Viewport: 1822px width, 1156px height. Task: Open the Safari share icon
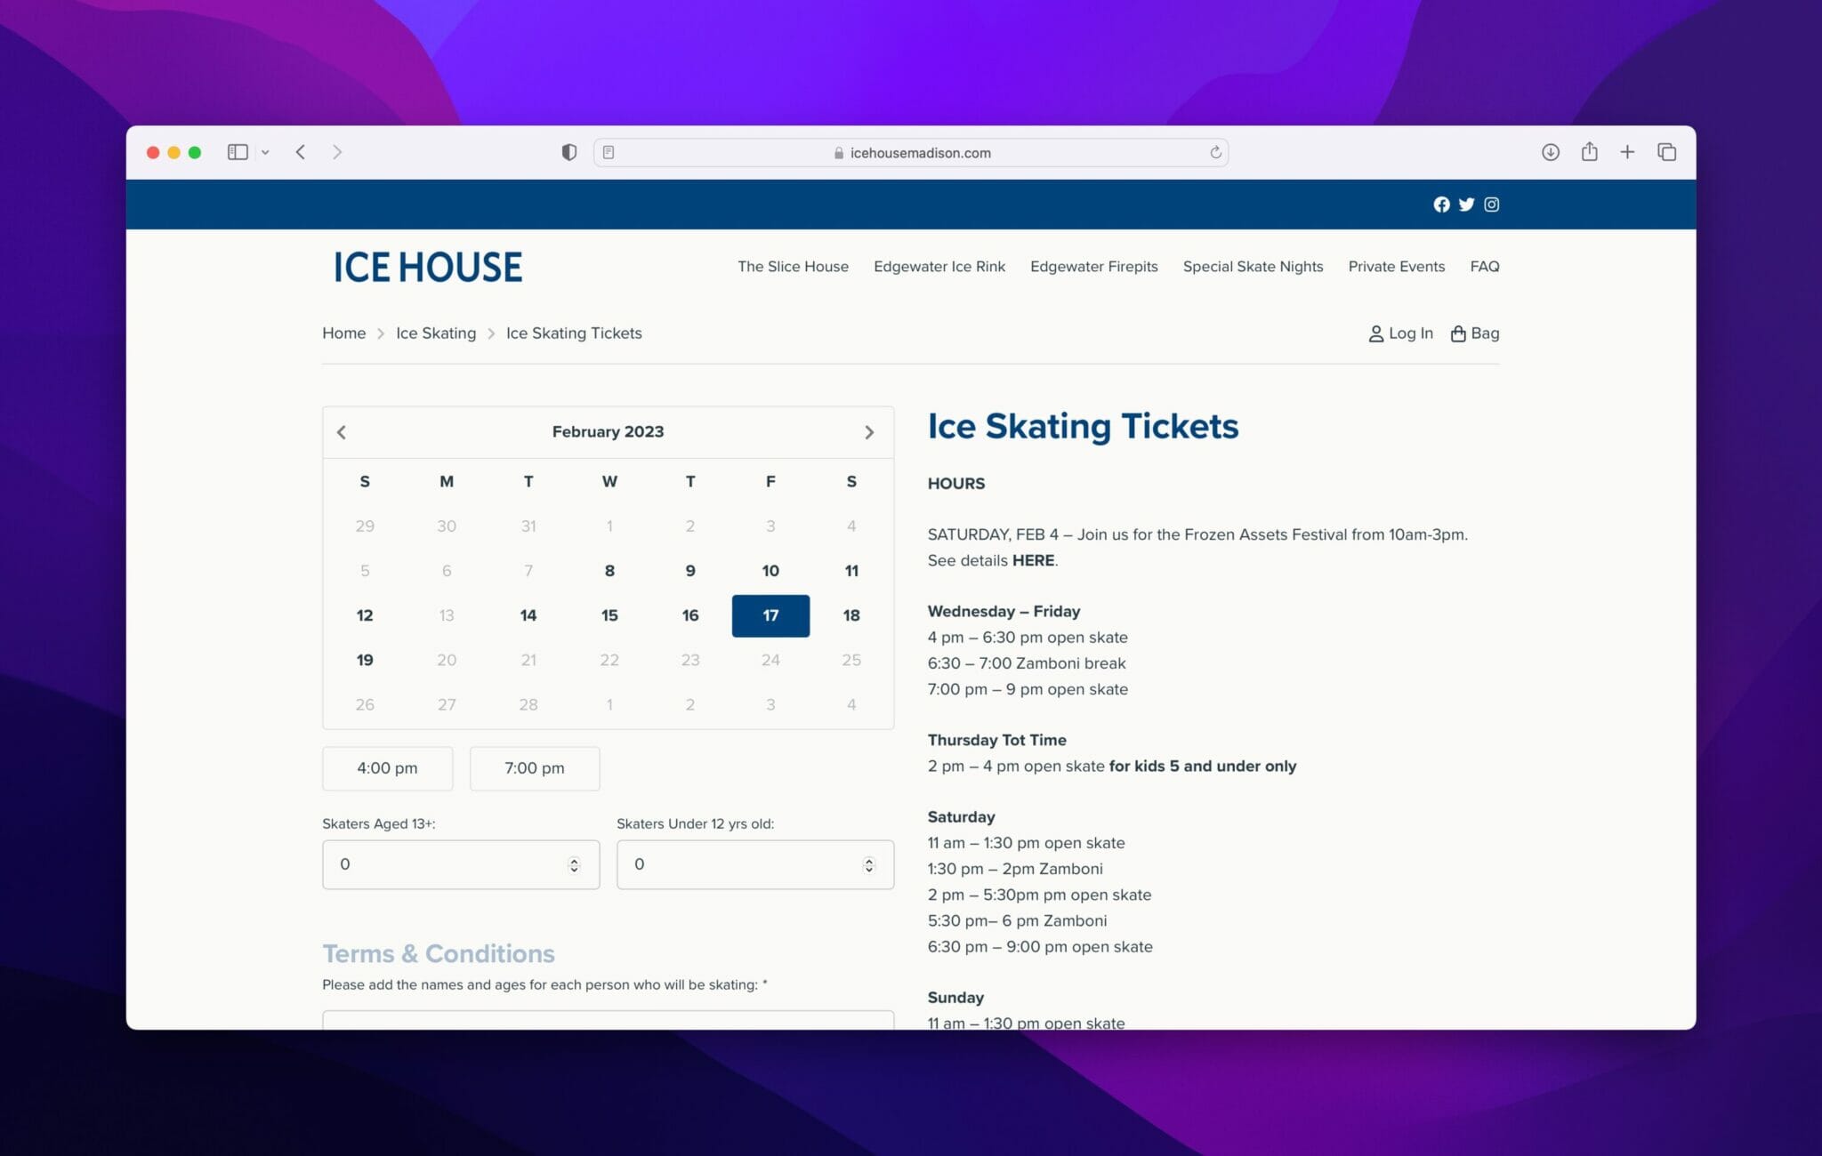(x=1590, y=151)
